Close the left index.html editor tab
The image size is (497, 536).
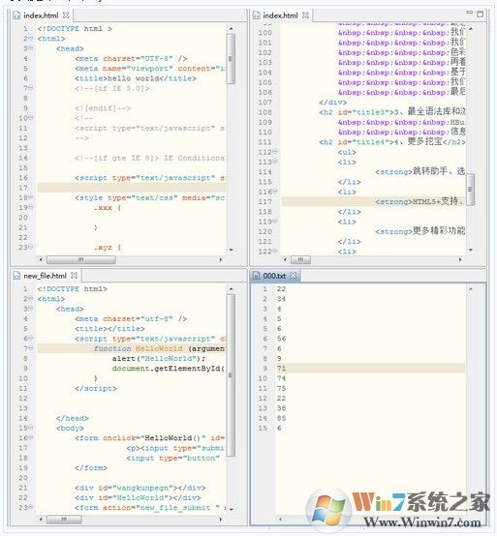66,15
